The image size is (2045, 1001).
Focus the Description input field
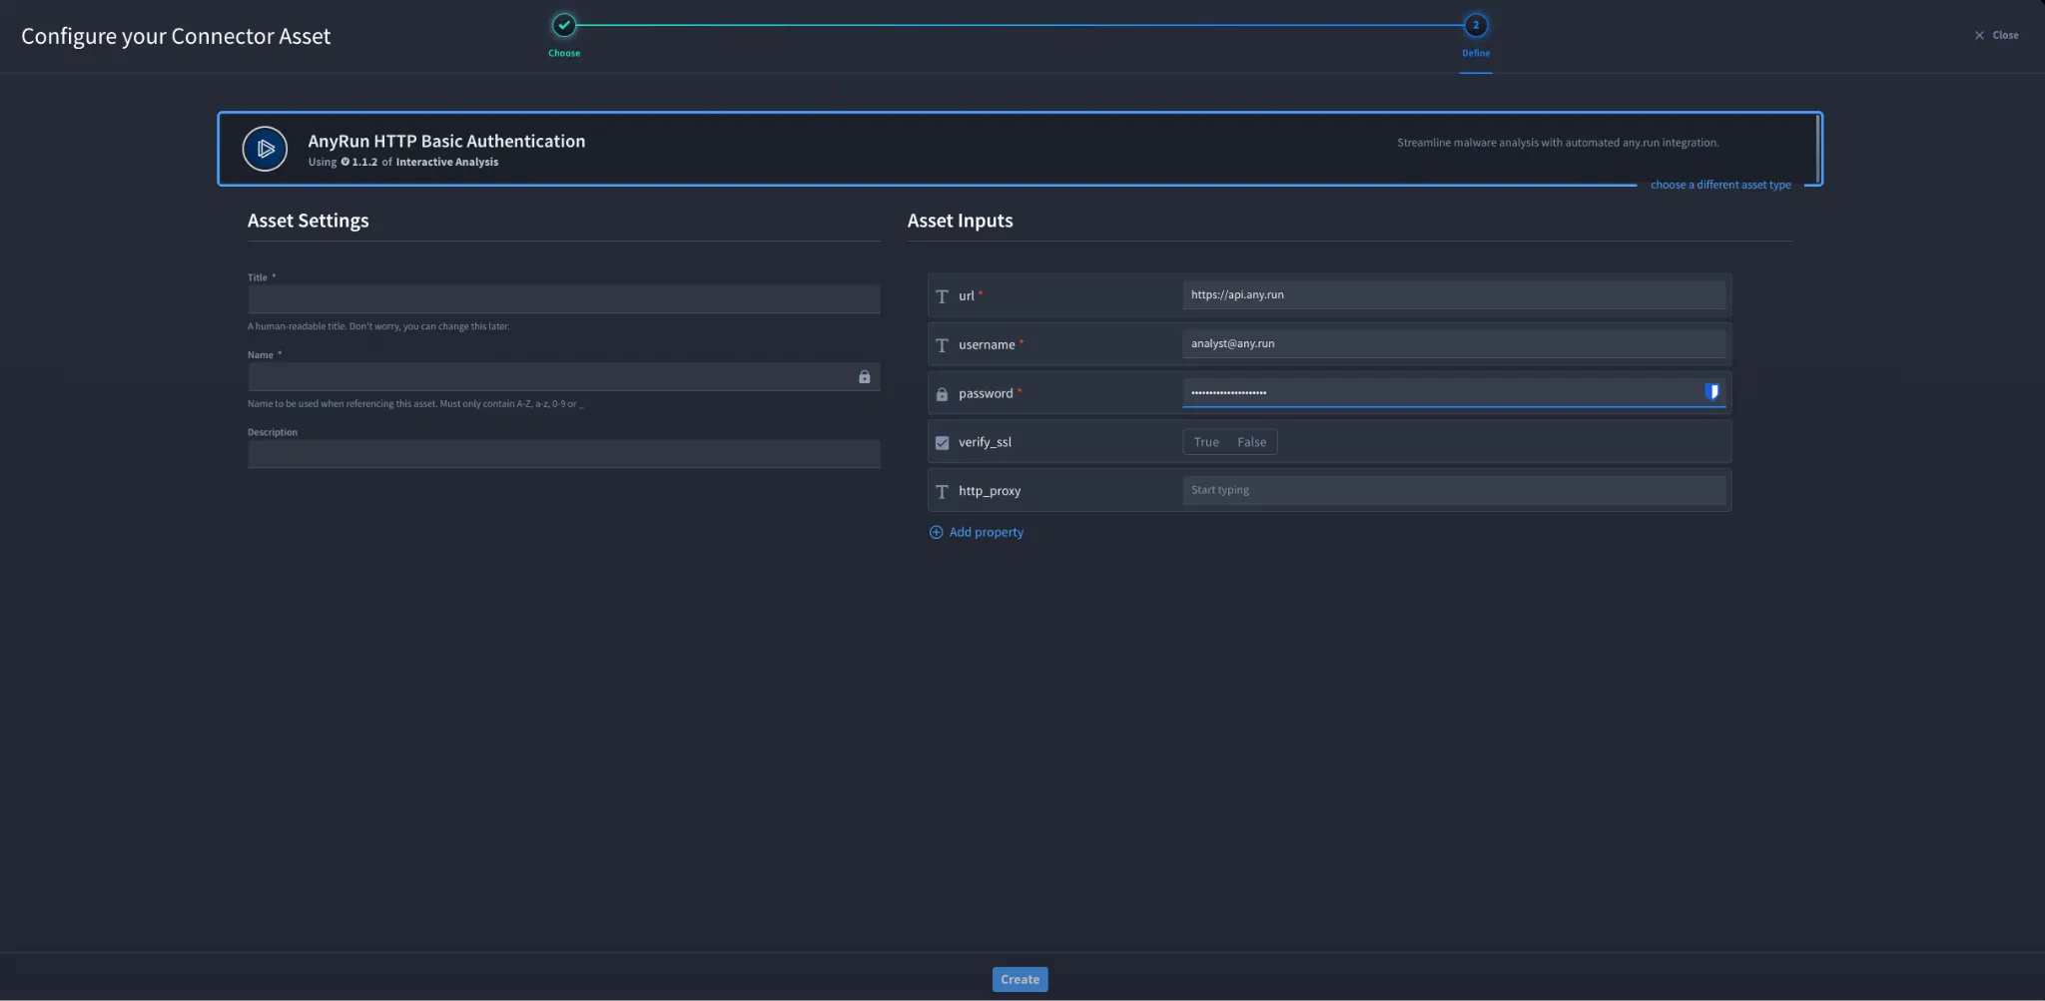564,454
